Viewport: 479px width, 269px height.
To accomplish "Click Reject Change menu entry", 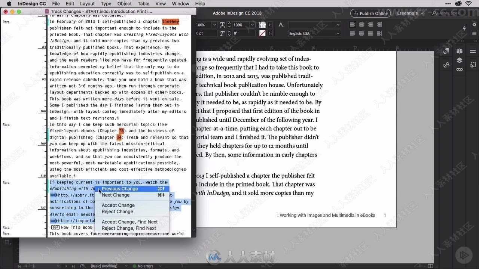I will coord(131,211).
